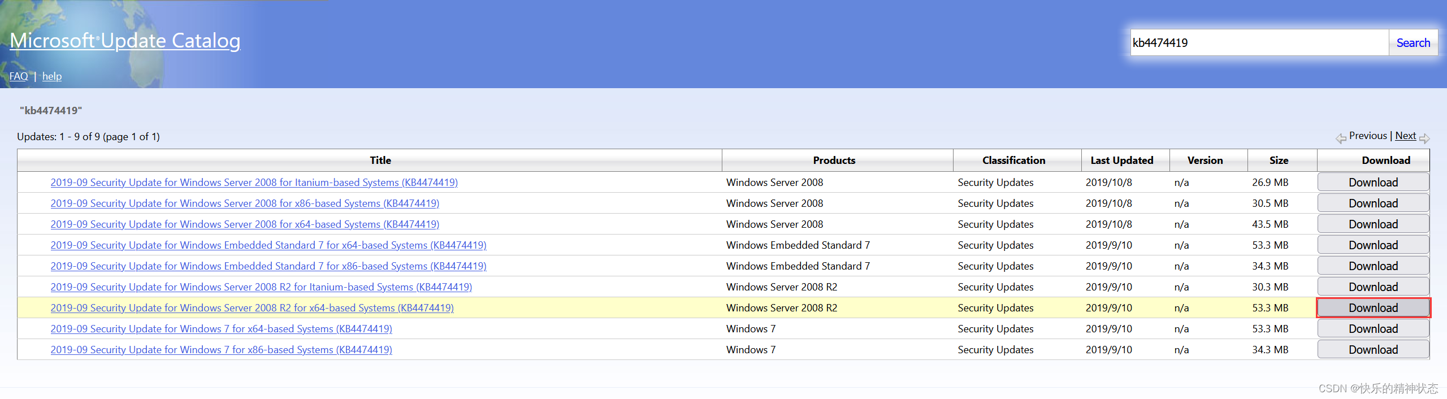Open the Microsoft Update Catalog home link

click(125, 41)
